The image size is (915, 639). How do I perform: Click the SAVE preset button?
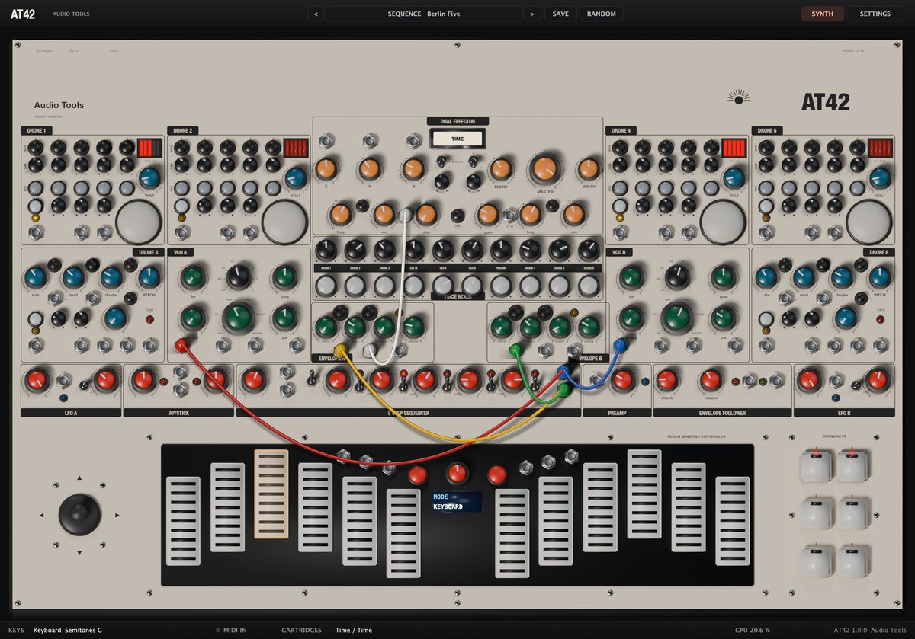[560, 14]
